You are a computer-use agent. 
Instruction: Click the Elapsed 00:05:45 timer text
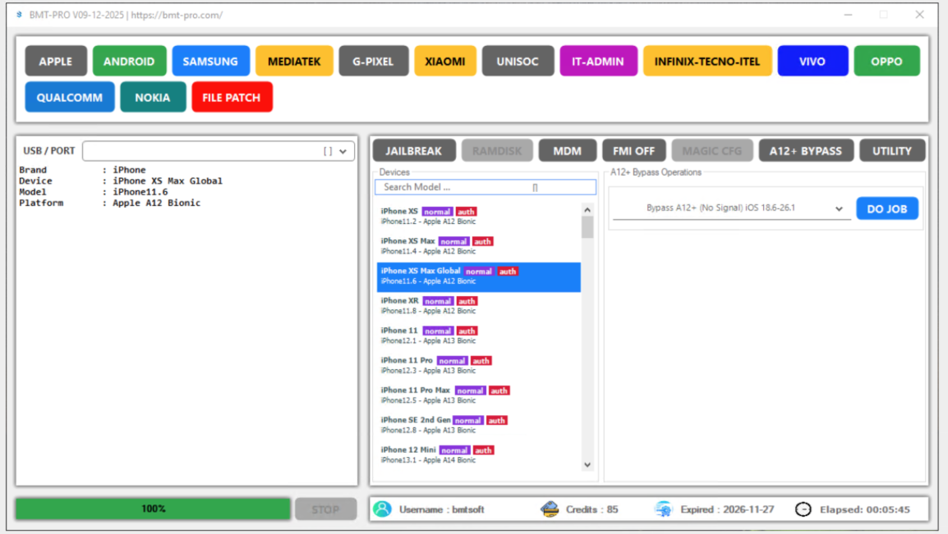tap(864, 510)
